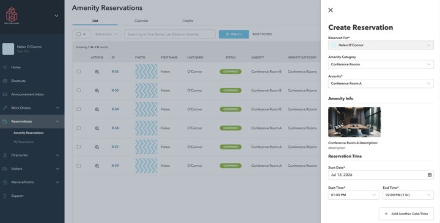Click the Start Date field

click(x=381, y=175)
